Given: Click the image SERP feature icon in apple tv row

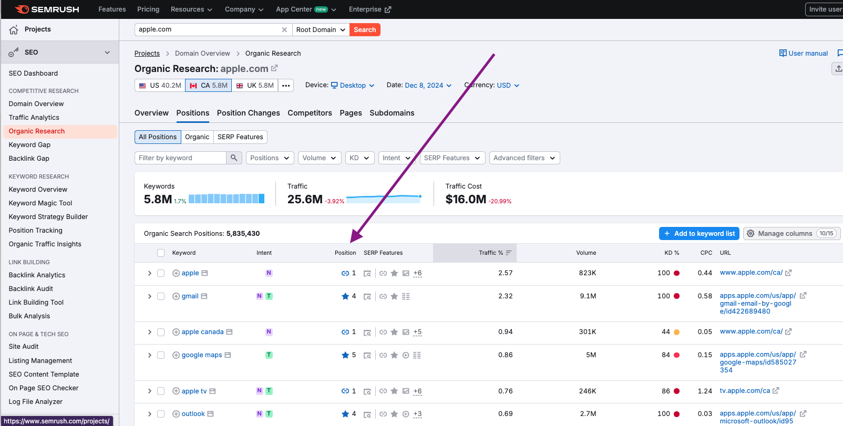Looking at the screenshot, I should 406,391.
